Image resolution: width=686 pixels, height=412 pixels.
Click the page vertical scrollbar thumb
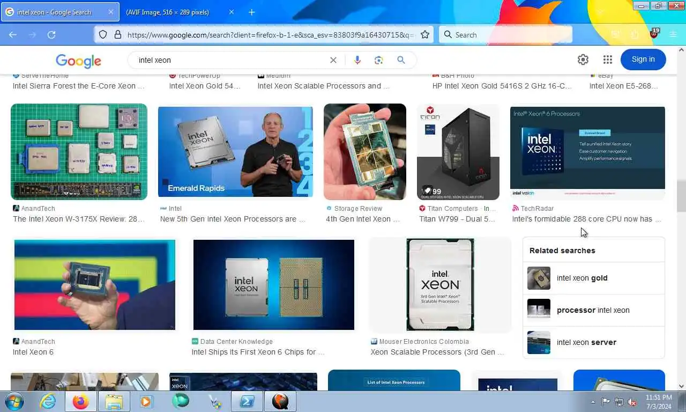(681, 196)
